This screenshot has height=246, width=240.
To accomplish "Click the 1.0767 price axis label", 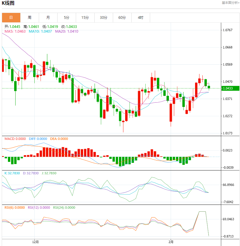I will coord(228,30).
